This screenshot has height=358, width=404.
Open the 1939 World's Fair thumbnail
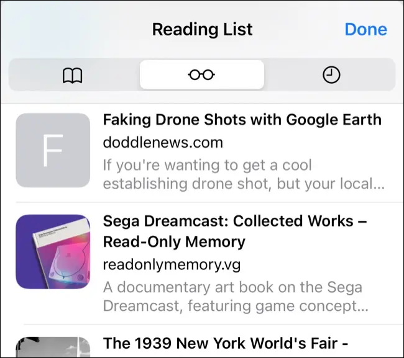pos(53,347)
